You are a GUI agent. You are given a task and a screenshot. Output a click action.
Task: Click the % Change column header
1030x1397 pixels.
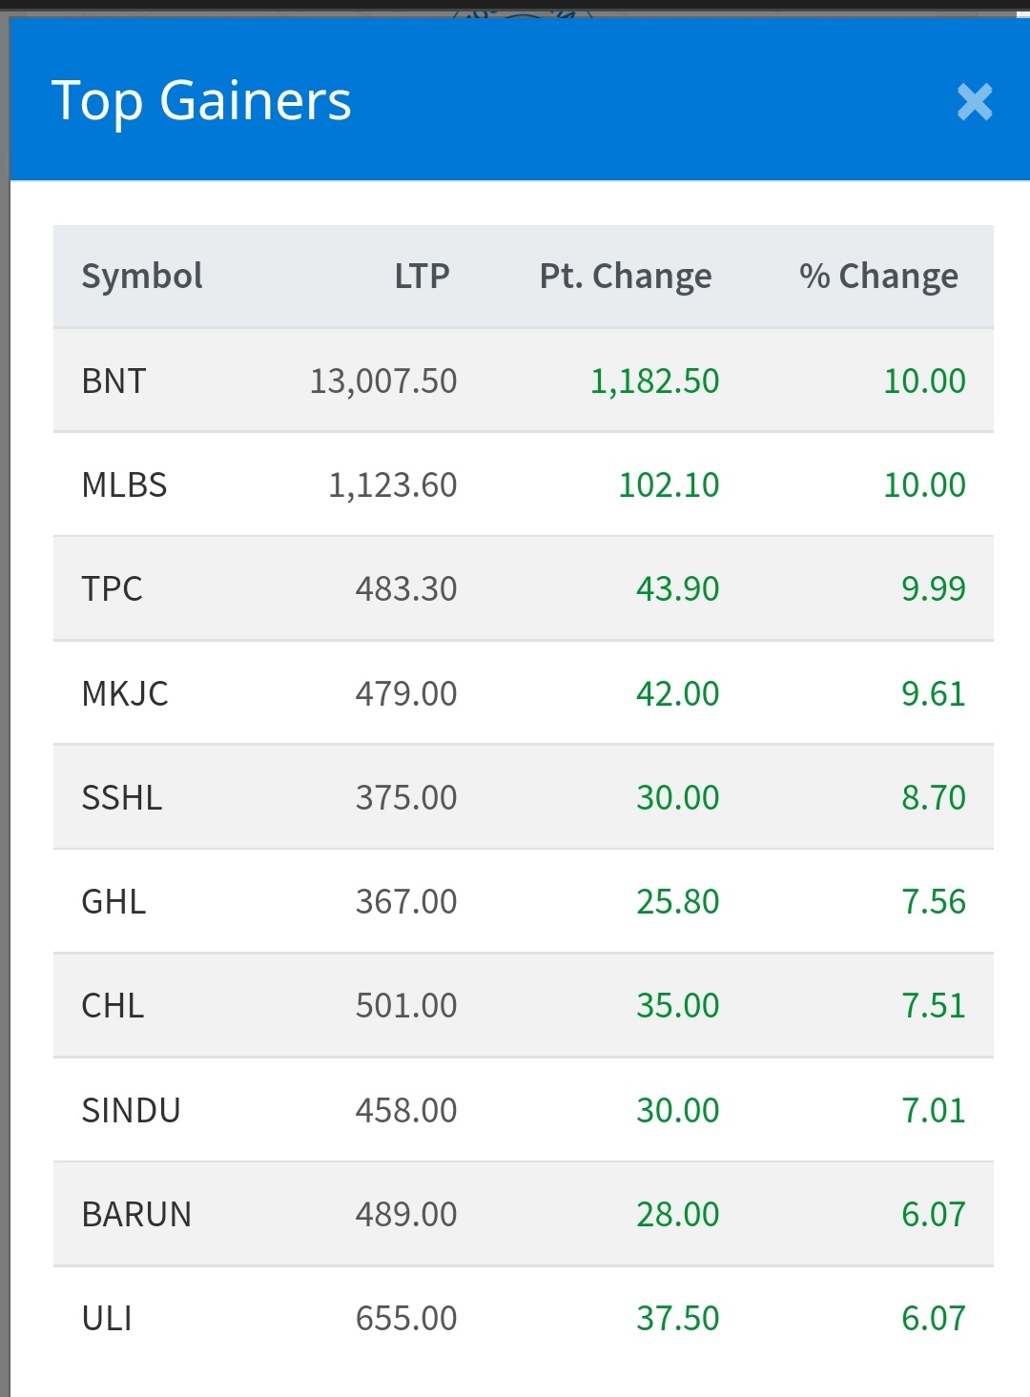coord(878,277)
